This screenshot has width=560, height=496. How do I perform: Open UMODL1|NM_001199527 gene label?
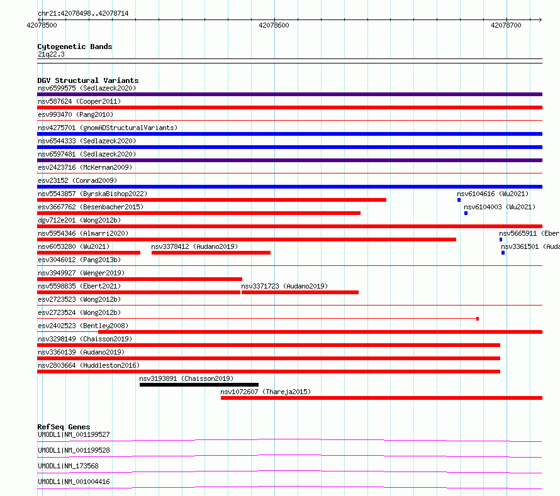(74, 434)
